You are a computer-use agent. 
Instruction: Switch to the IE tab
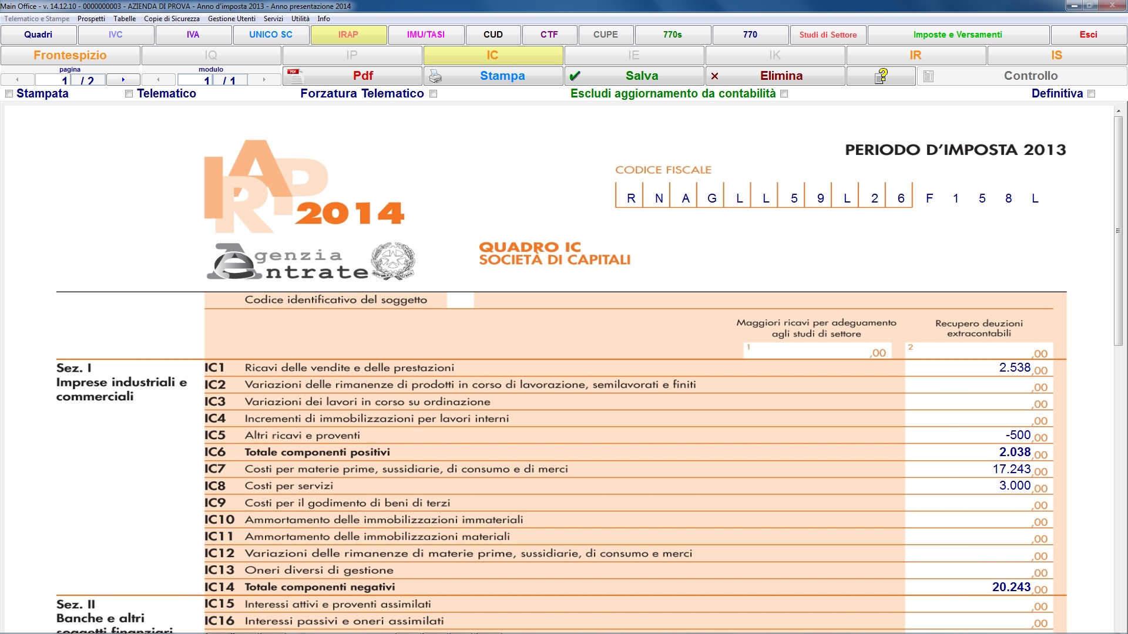click(634, 55)
